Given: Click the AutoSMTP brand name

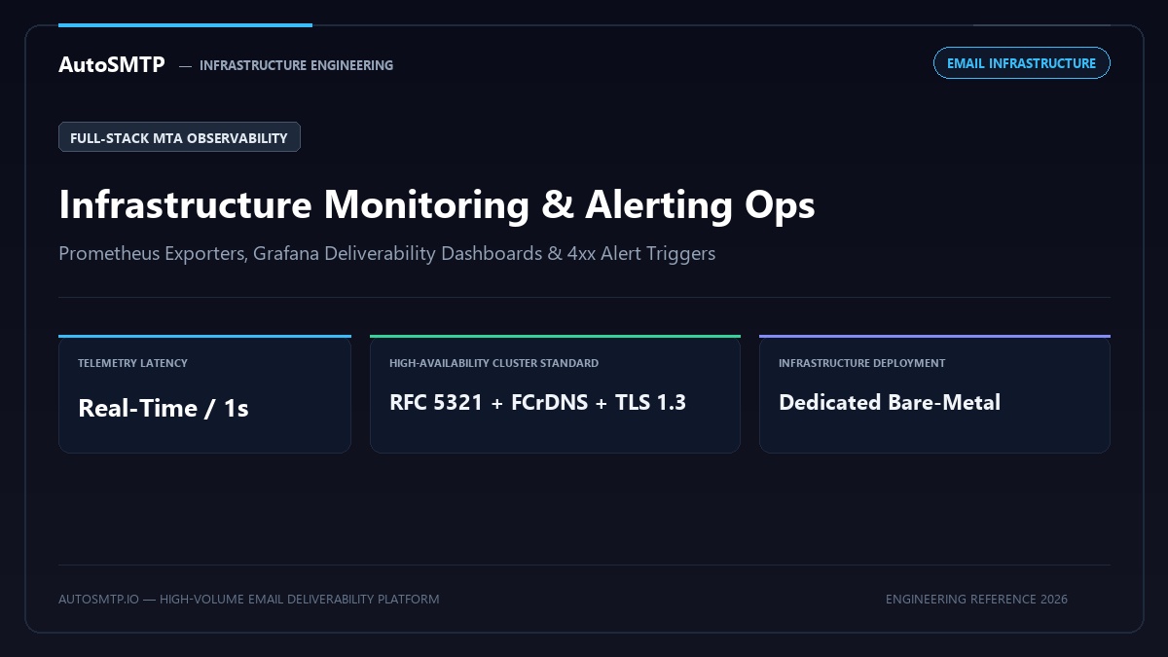Looking at the screenshot, I should pos(112,64).
